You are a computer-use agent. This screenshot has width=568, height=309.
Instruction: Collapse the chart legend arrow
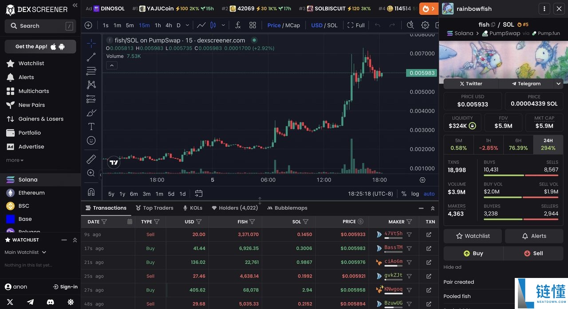[x=112, y=66]
